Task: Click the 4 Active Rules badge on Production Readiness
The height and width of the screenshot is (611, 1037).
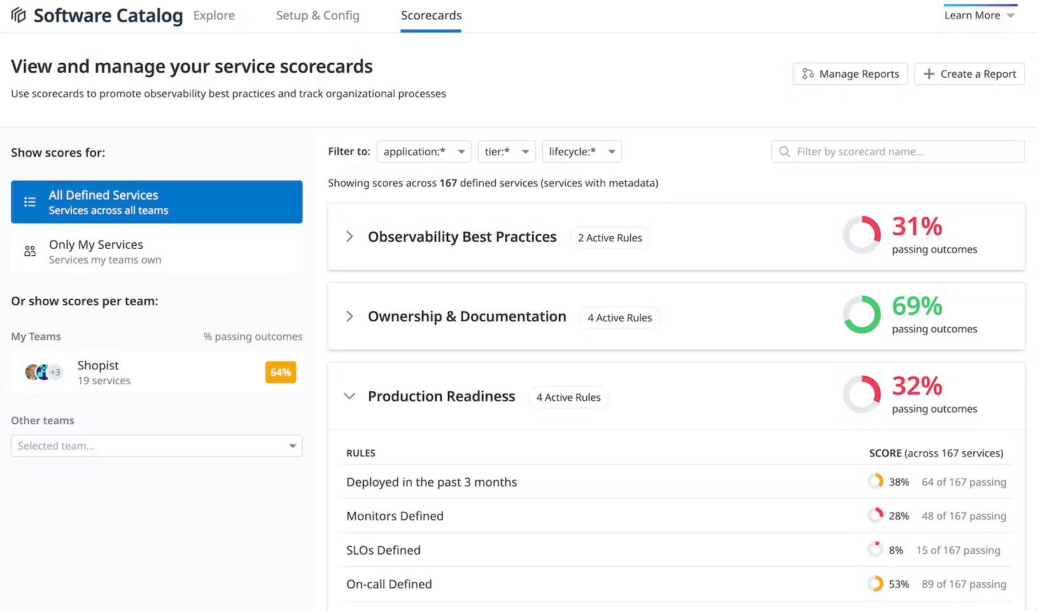Action: 568,397
